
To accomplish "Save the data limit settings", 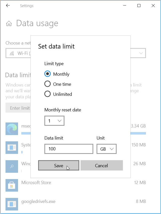I will pyautogui.click(x=58, y=165).
